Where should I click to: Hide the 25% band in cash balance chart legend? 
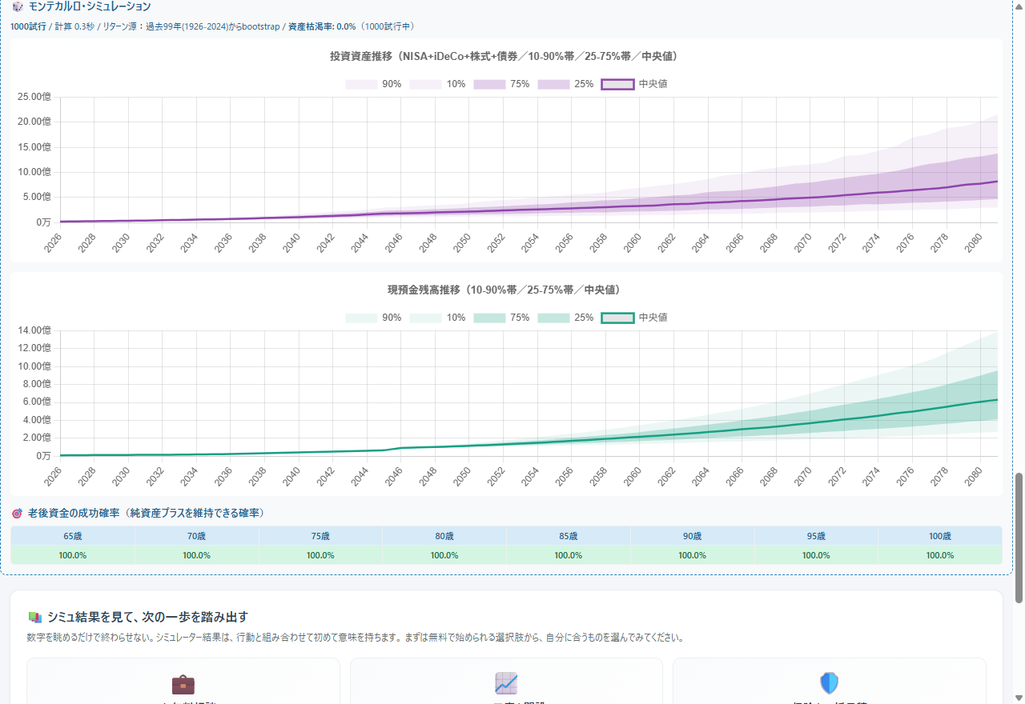[x=565, y=318]
